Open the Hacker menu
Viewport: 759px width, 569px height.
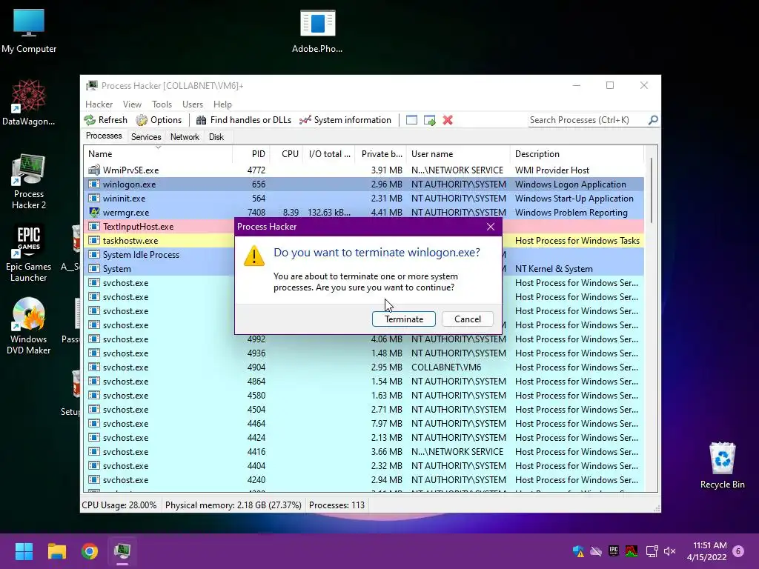[x=99, y=104]
